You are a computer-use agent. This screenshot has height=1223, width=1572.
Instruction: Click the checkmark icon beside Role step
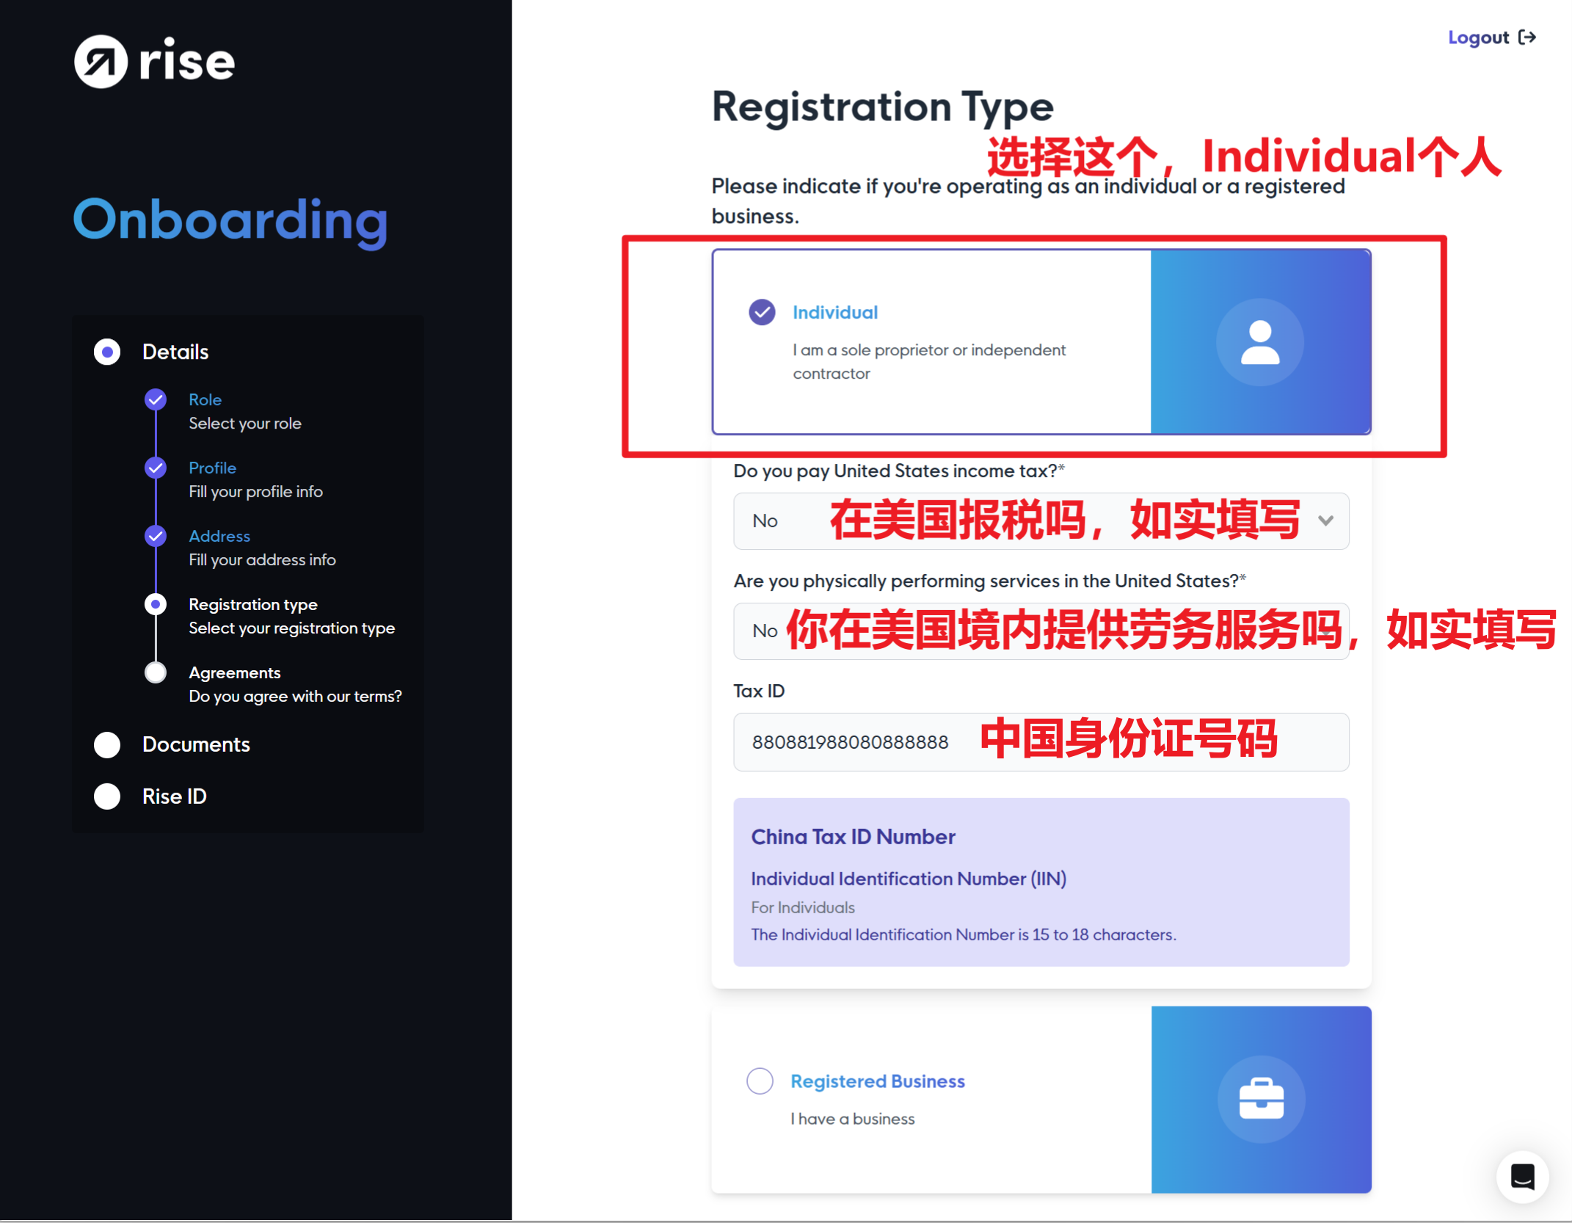[156, 399]
